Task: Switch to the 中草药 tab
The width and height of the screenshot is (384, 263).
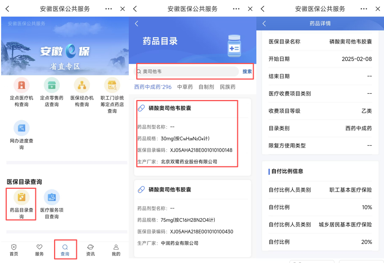Action: point(185,87)
